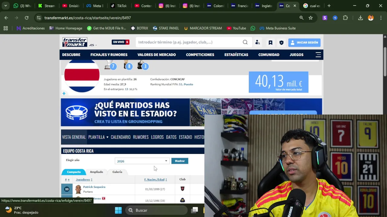Focus the Transfermarkt search term field

[189, 42]
